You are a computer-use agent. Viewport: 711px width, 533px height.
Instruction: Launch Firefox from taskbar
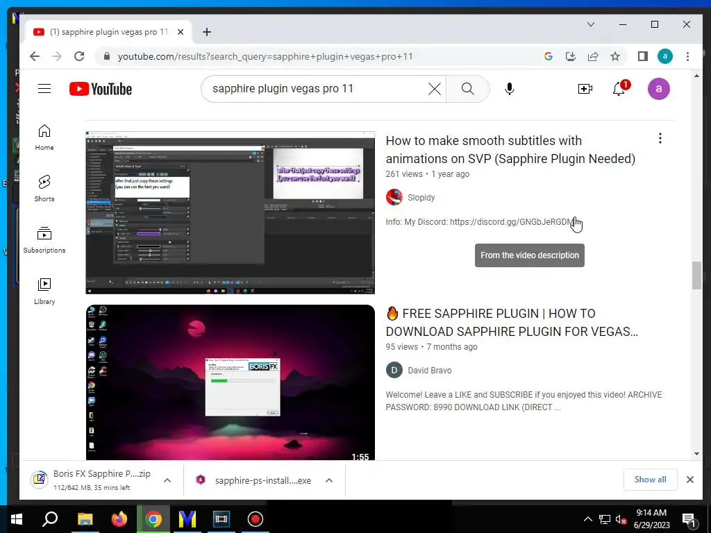click(119, 519)
